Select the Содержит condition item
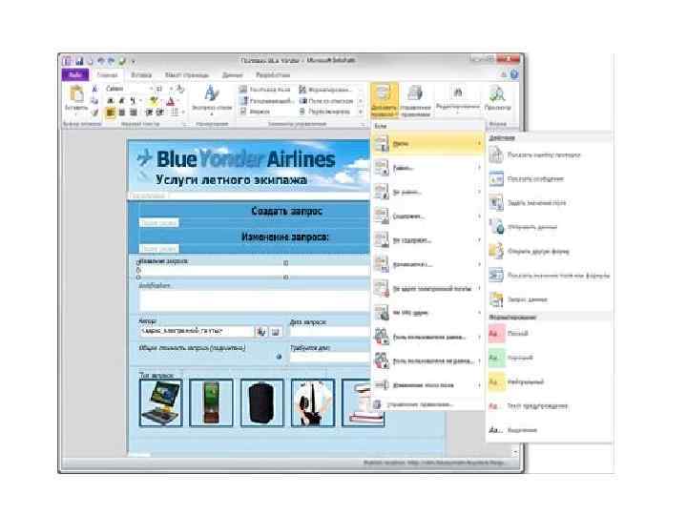This screenshot has width=687, height=515. pos(427,216)
